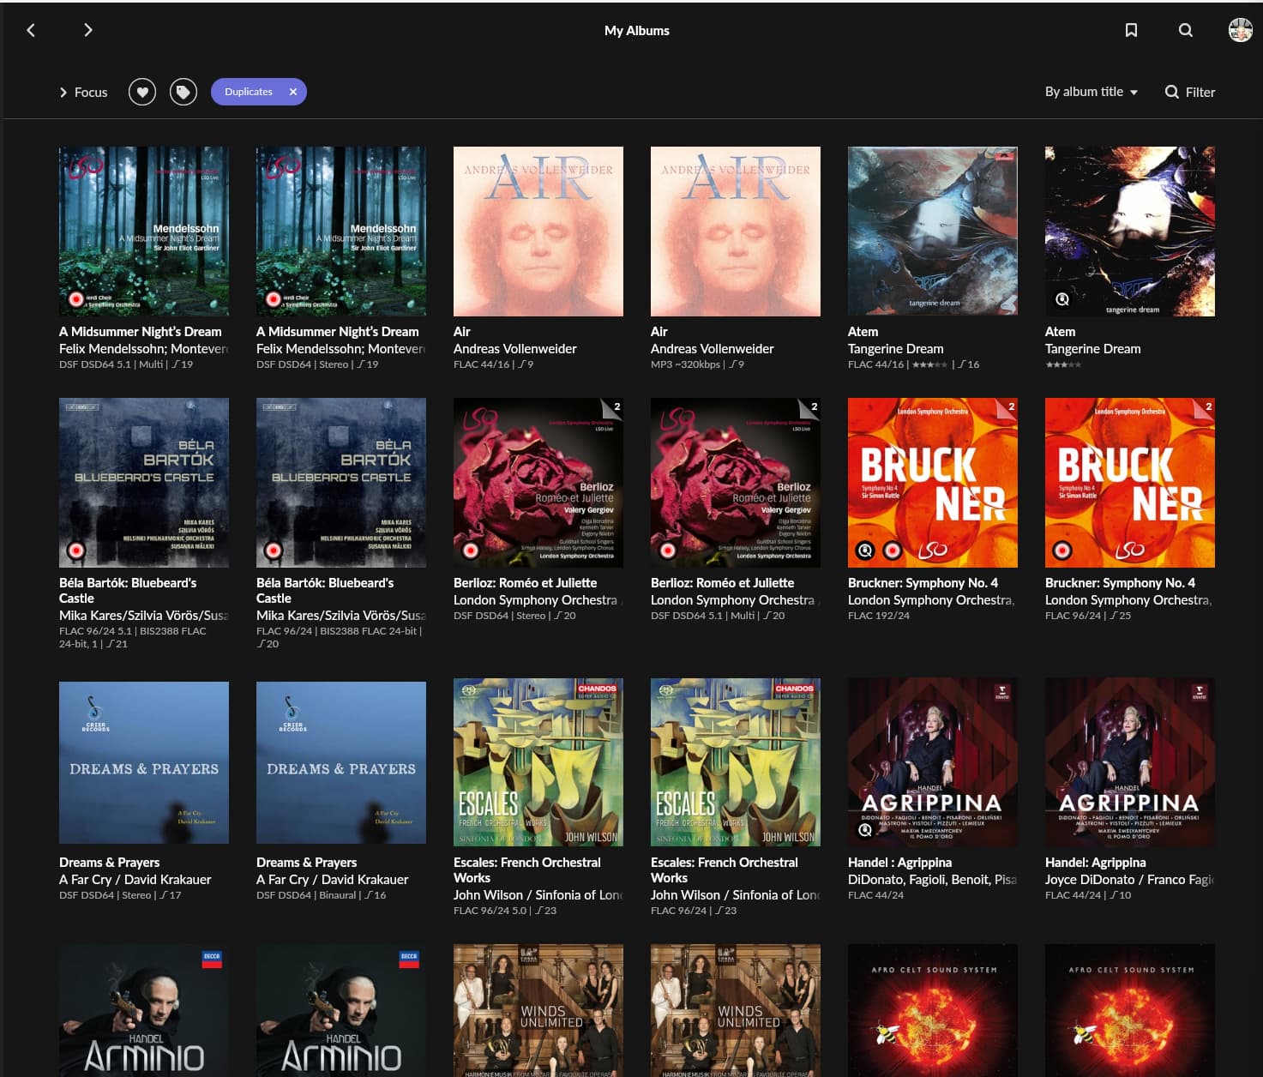Screen dimensions: 1263x1077
Task: Click disc-count badge on Bruckner FLAC 192/24 cover
Action: click(1007, 407)
